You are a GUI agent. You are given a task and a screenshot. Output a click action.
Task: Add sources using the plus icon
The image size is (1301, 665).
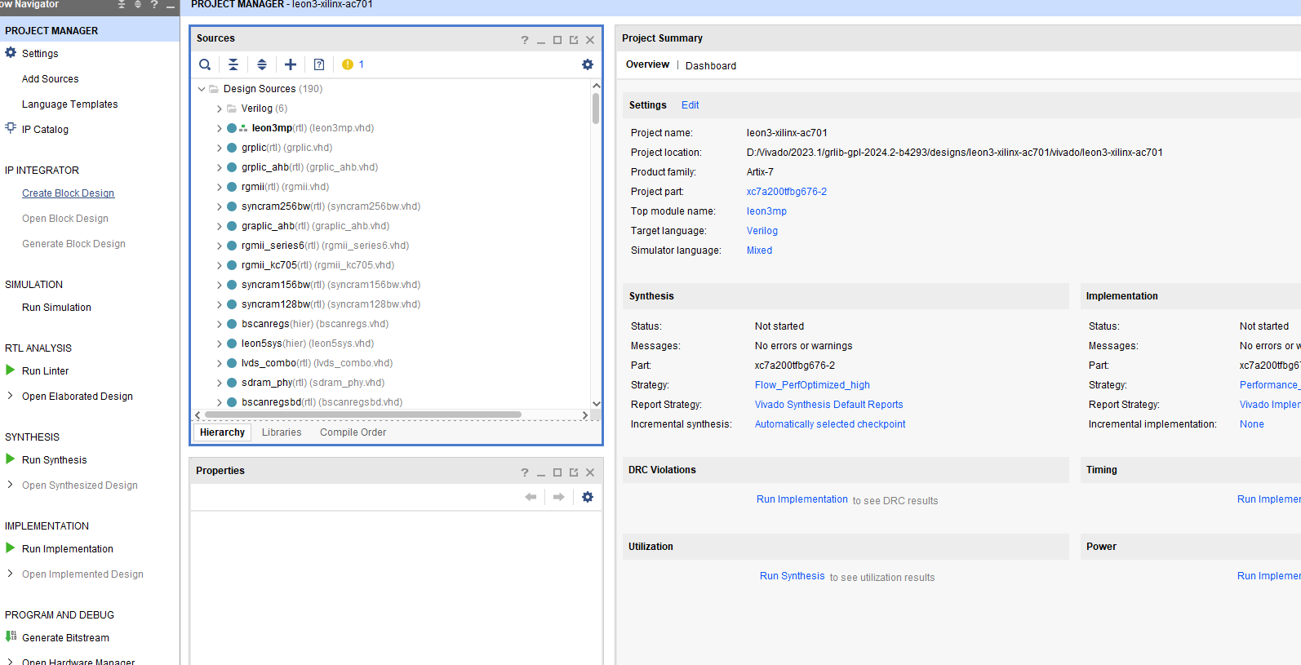coord(291,64)
